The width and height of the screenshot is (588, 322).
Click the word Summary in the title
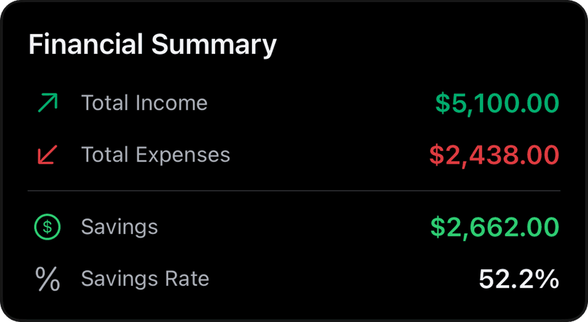[x=213, y=45]
